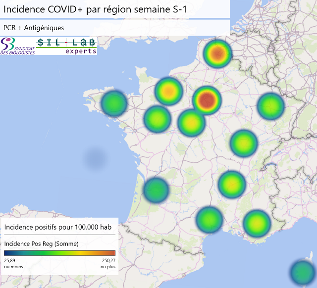Click the incidence color gradient legend bar
This screenshot has width=317, height=288.
59,253
